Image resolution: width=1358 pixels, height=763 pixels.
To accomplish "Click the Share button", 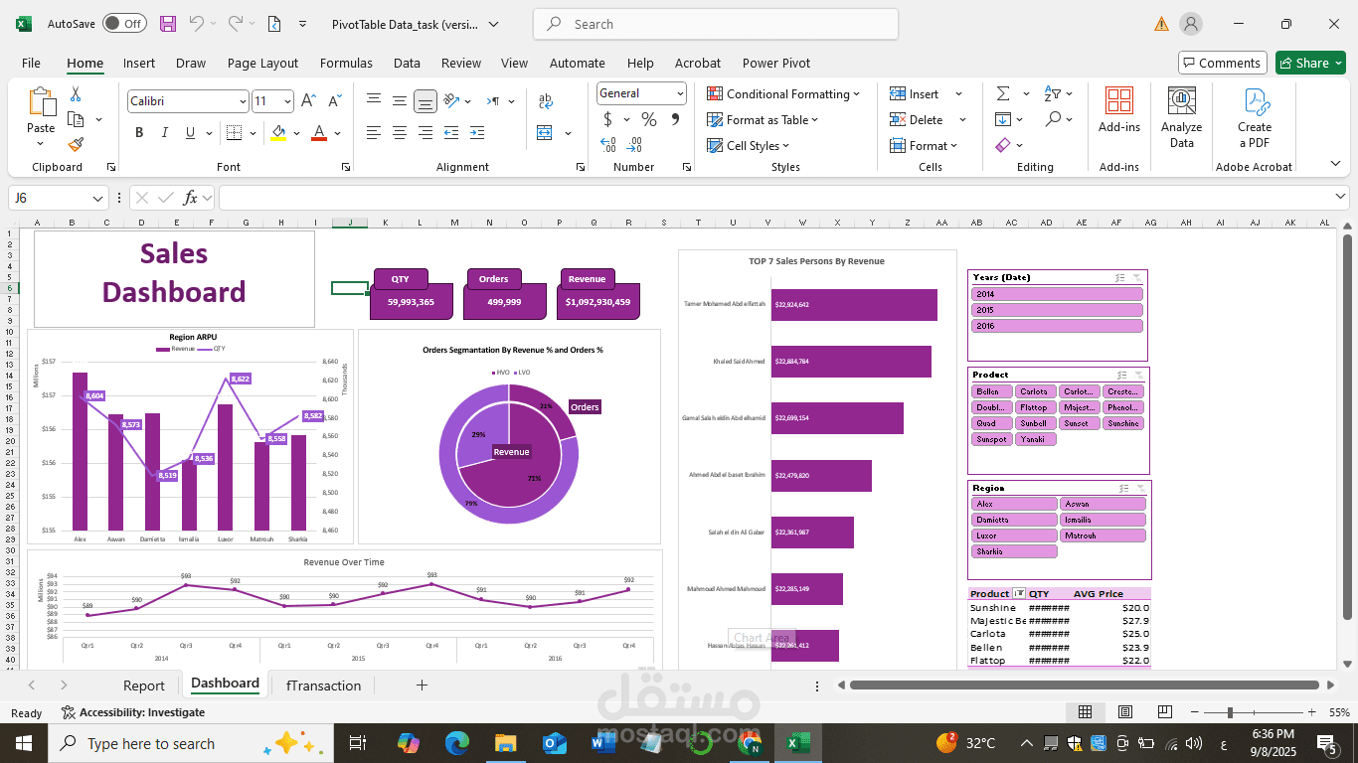I will 1310,63.
